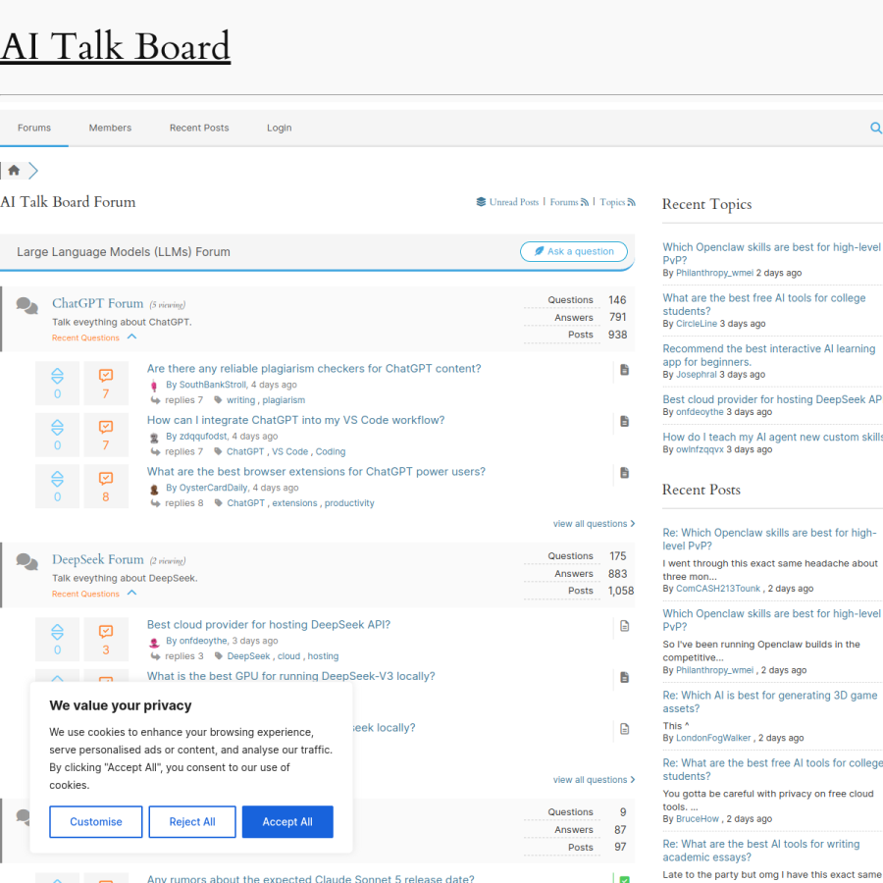Open the Login tab
This screenshot has height=883, width=883.
coord(280,128)
